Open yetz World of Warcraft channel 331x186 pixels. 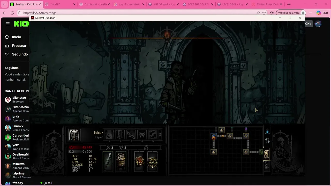[x=17, y=147]
